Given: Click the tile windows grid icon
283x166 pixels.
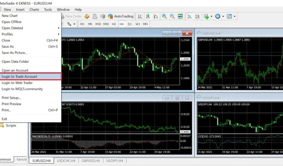Looking at the screenshot, I should pyautogui.click(x=180, y=16).
